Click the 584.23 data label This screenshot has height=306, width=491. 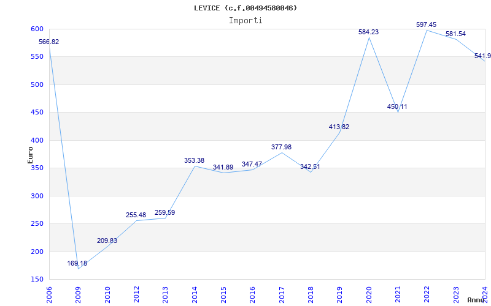(369, 32)
